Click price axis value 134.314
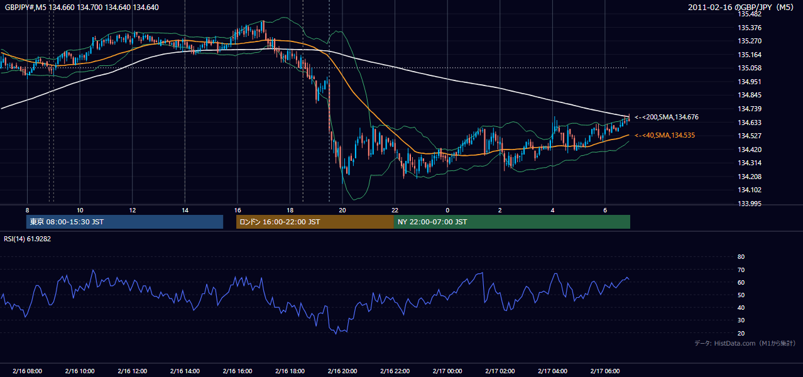The image size is (803, 377). tap(750, 163)
